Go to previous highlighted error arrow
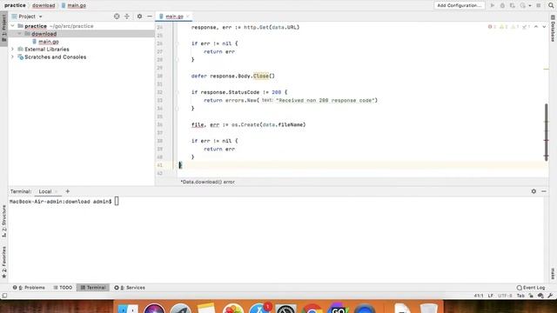The height and width of the screenshot is (313, 557). pos(536,27)
